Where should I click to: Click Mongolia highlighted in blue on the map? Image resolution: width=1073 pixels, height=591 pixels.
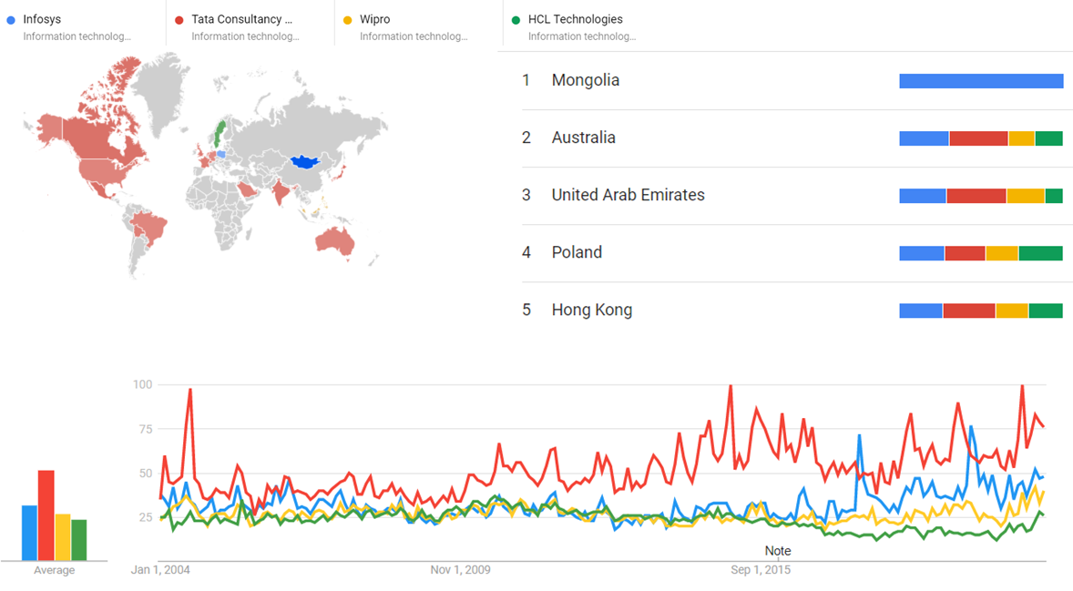point(305,162)
